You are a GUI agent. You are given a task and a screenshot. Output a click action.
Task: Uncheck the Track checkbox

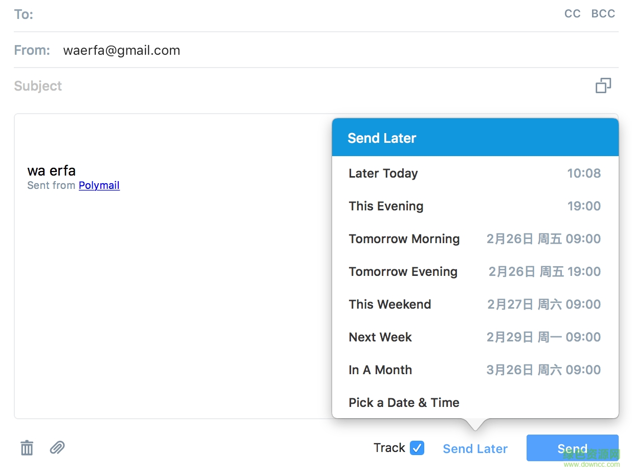417,448
